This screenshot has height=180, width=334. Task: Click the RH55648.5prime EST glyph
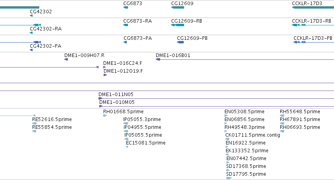tap(282, 116)
